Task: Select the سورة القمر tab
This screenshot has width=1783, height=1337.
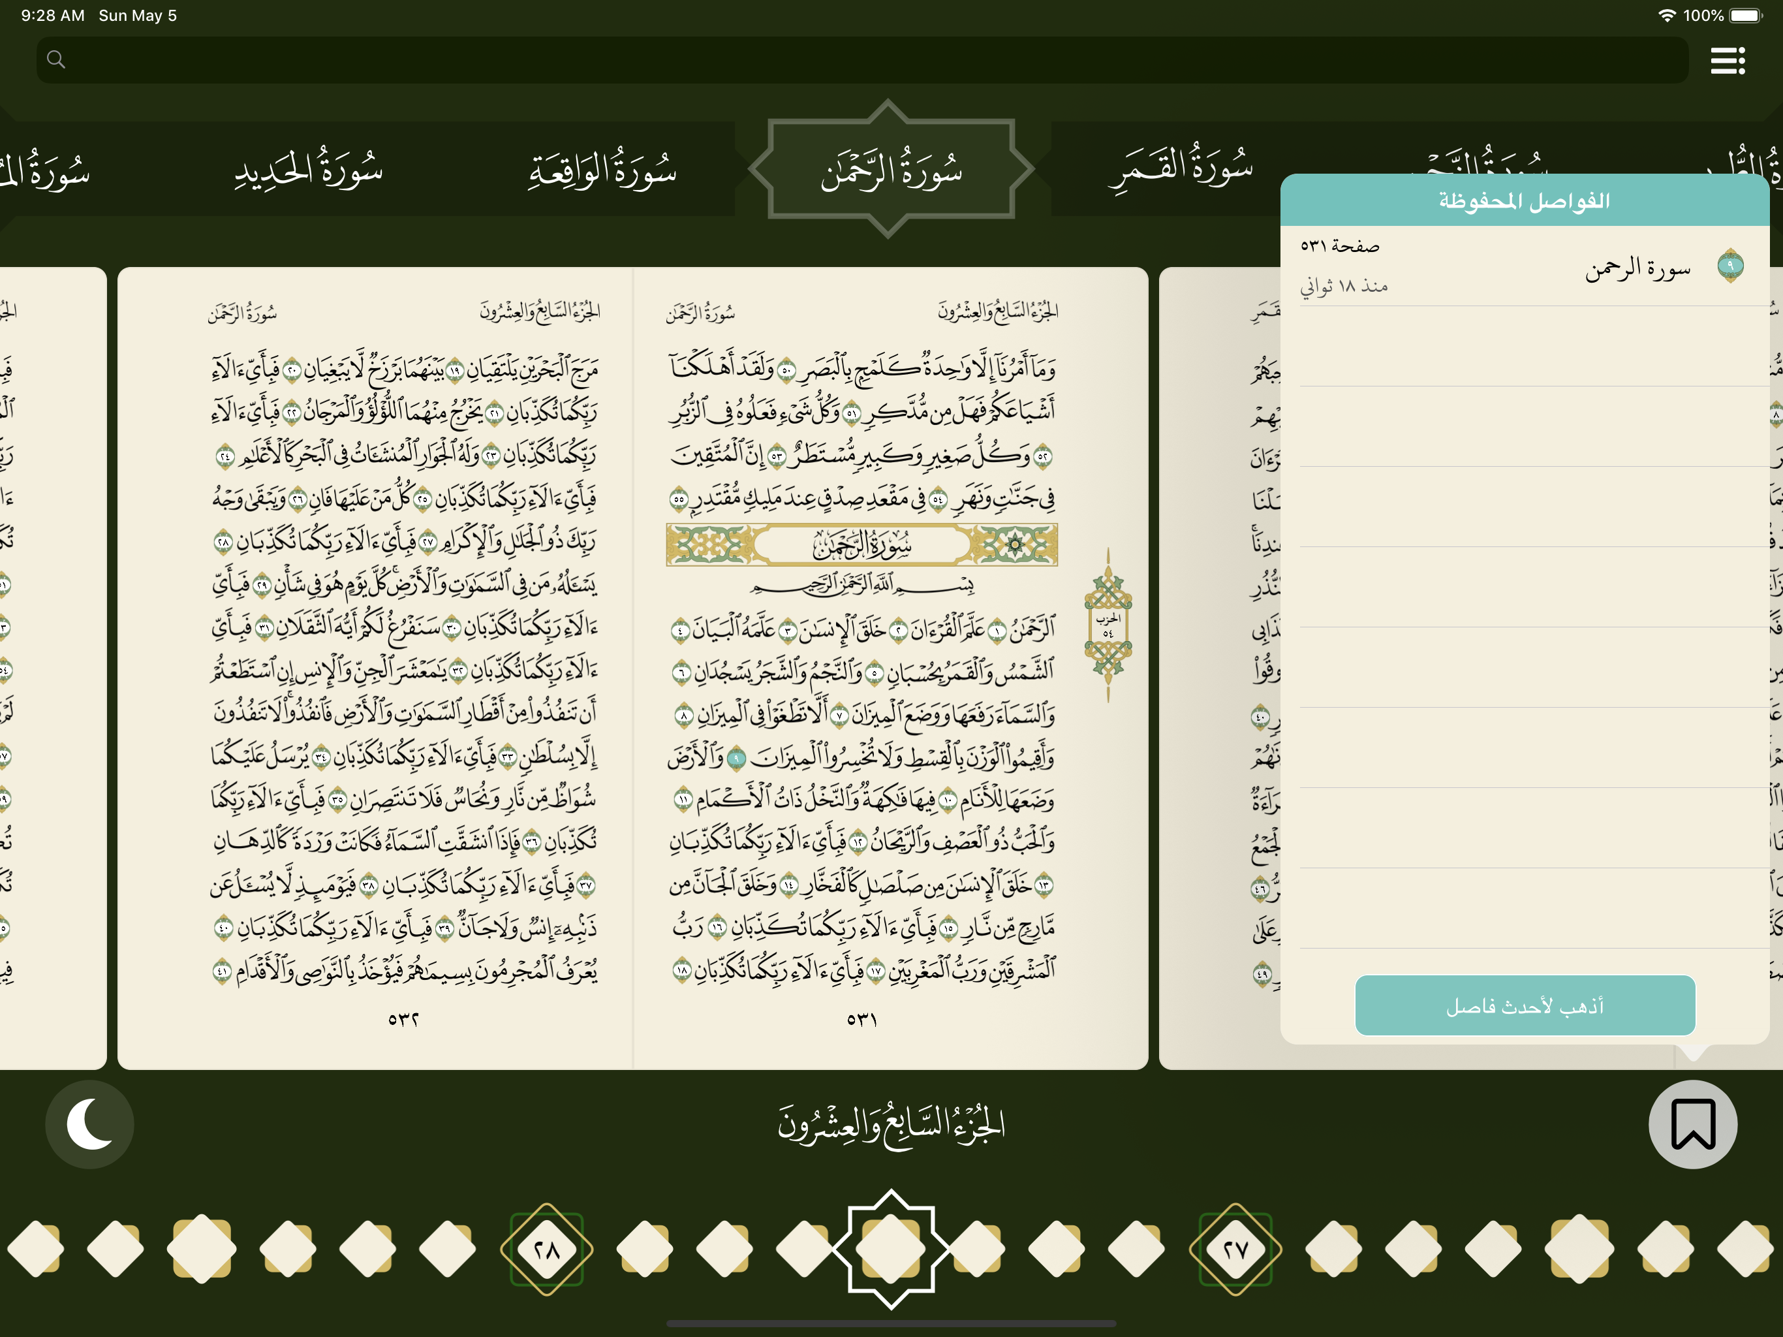Action: [x=1181, y=168]
